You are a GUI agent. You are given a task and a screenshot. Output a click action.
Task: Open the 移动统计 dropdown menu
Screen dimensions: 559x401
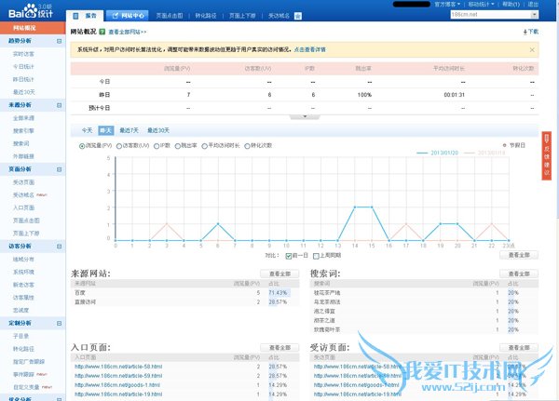pos(481,5)
